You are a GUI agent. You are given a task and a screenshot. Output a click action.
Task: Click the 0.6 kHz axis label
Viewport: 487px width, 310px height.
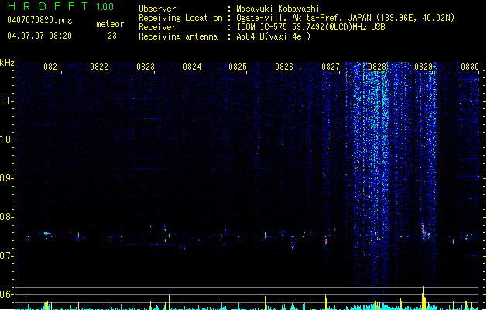(x=6, y=294)
